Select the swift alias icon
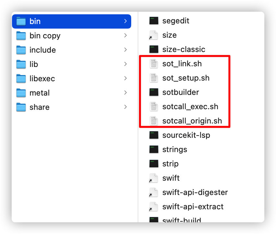The image size is (276, 234). coord(154,178)
